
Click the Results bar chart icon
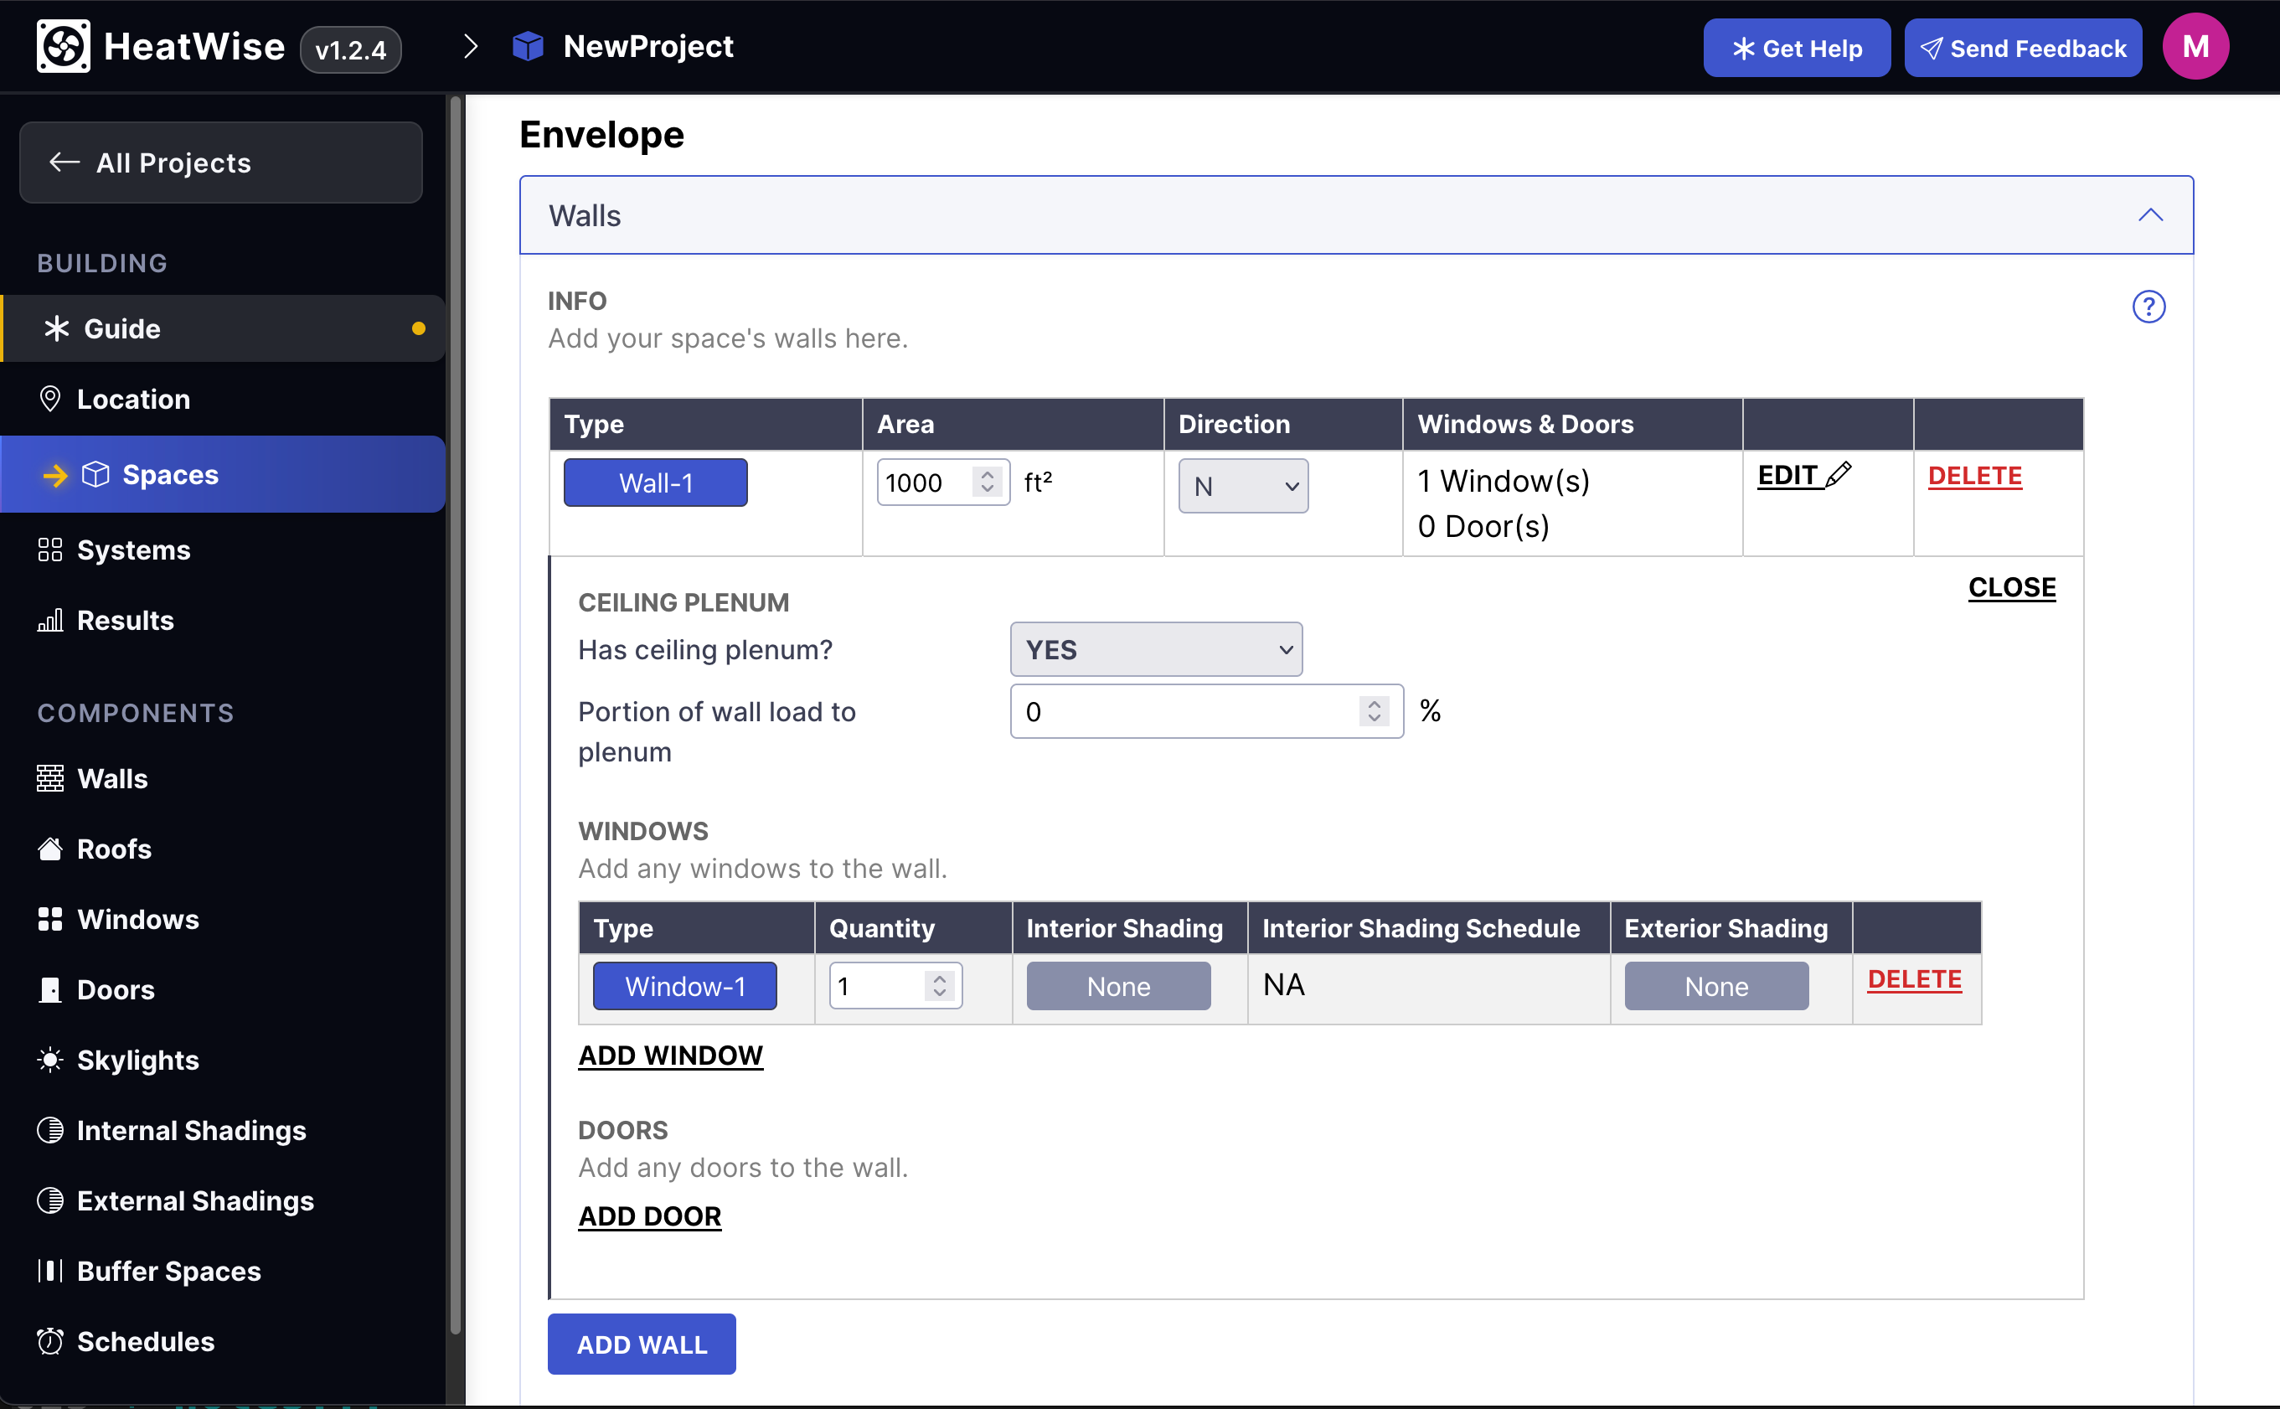point(50,620)
